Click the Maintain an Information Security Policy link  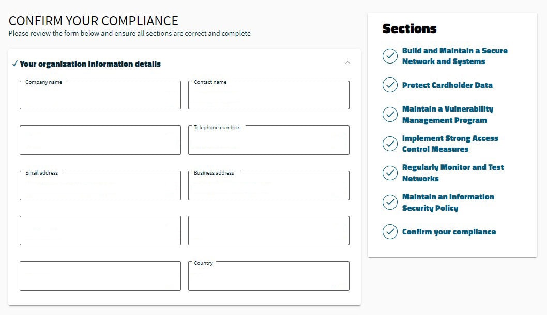pyautogui.click(x=448, y=202)
